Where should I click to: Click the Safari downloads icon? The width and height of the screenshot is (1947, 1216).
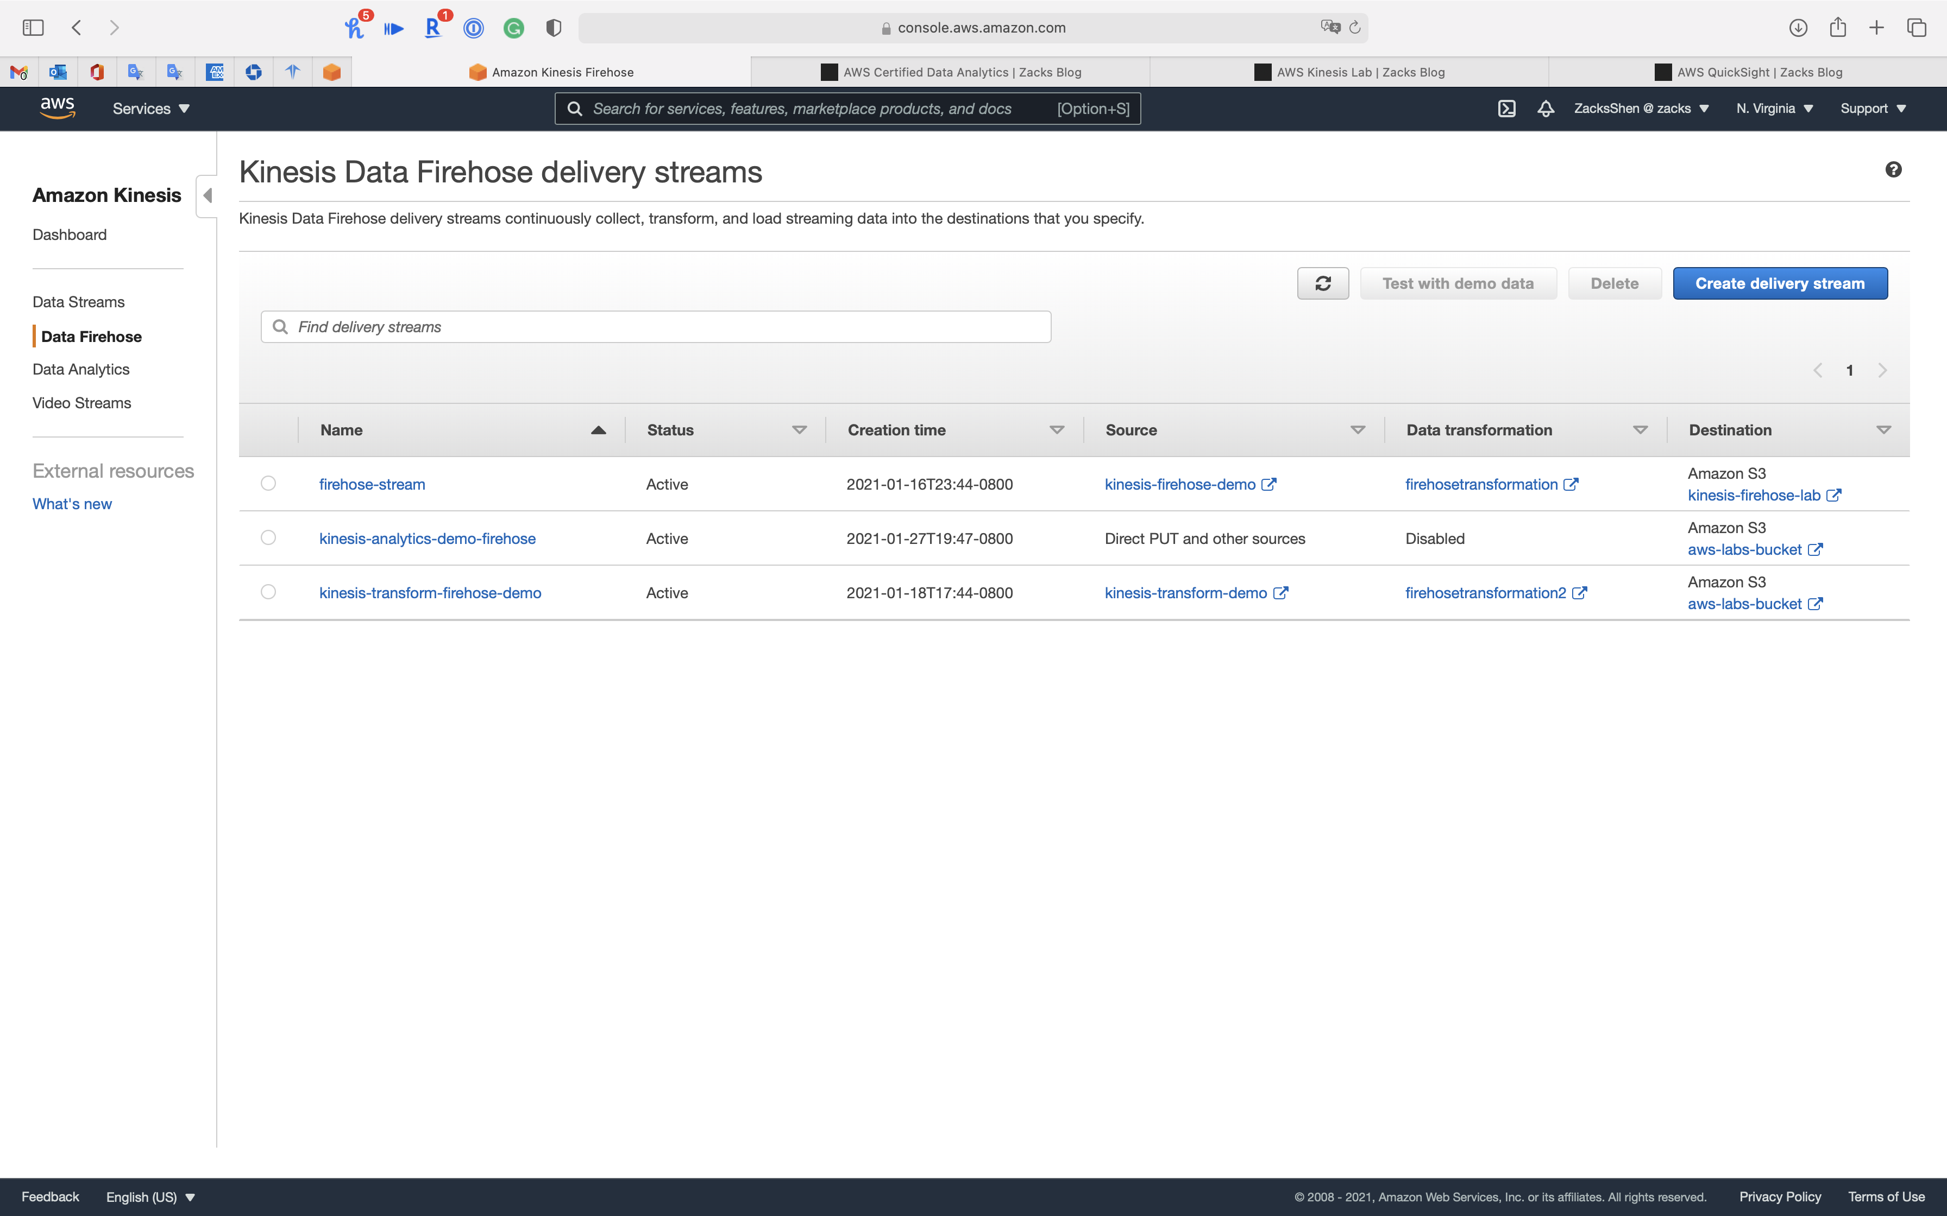pos(1798,28)
